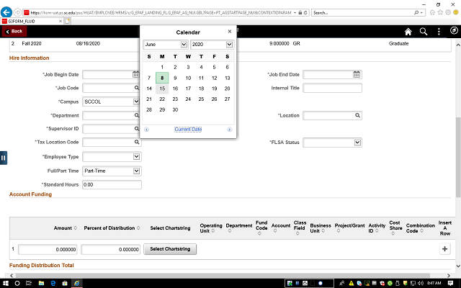The height and width of the screenshot is (288, 461).
Task: Expand the calendar year dropdown
Action: pos(229,45)
